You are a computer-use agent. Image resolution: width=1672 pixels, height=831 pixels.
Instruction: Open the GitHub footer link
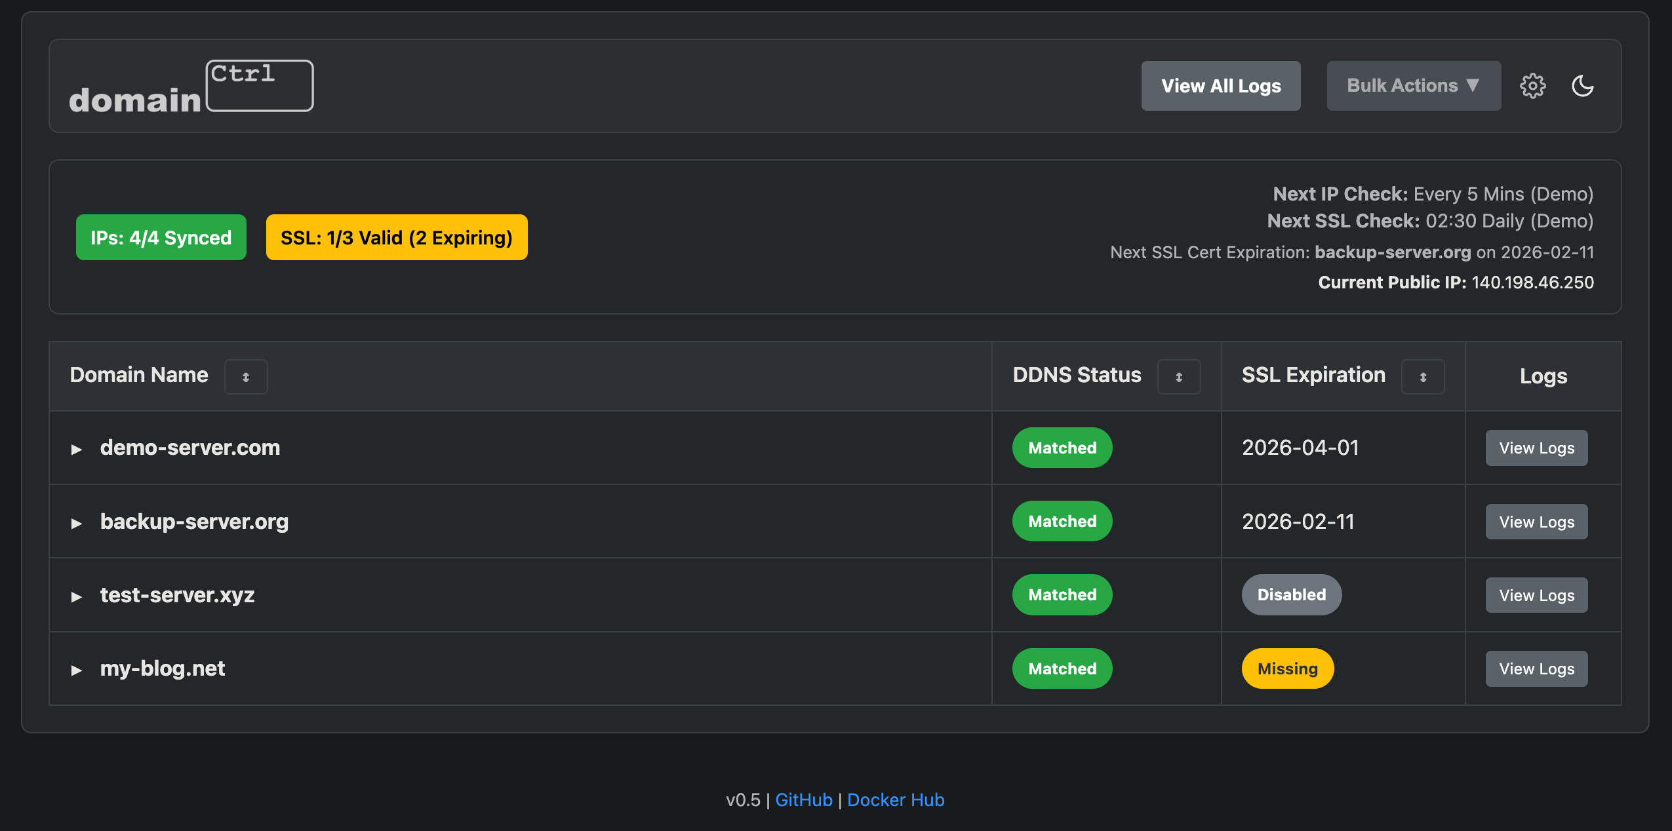click(x=803, y=800)
